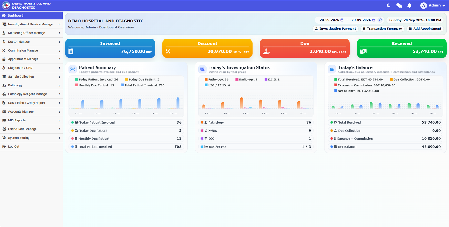Open Transaction Summary
449x227 pixels.
point(382,29)
